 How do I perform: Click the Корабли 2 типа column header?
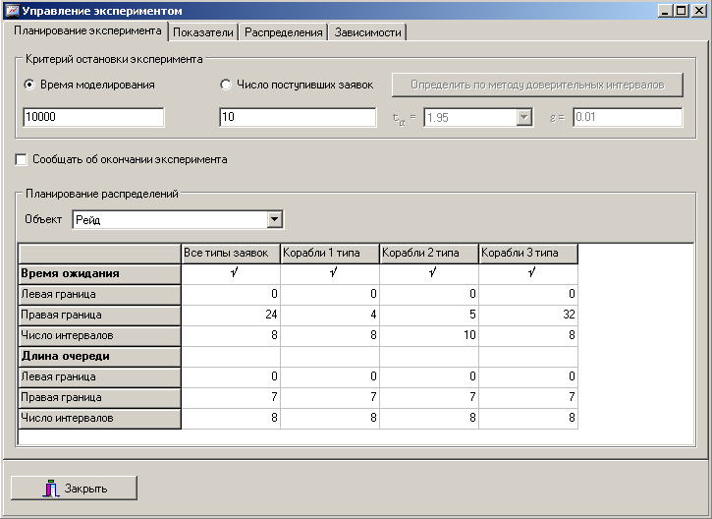click(429, 254)
